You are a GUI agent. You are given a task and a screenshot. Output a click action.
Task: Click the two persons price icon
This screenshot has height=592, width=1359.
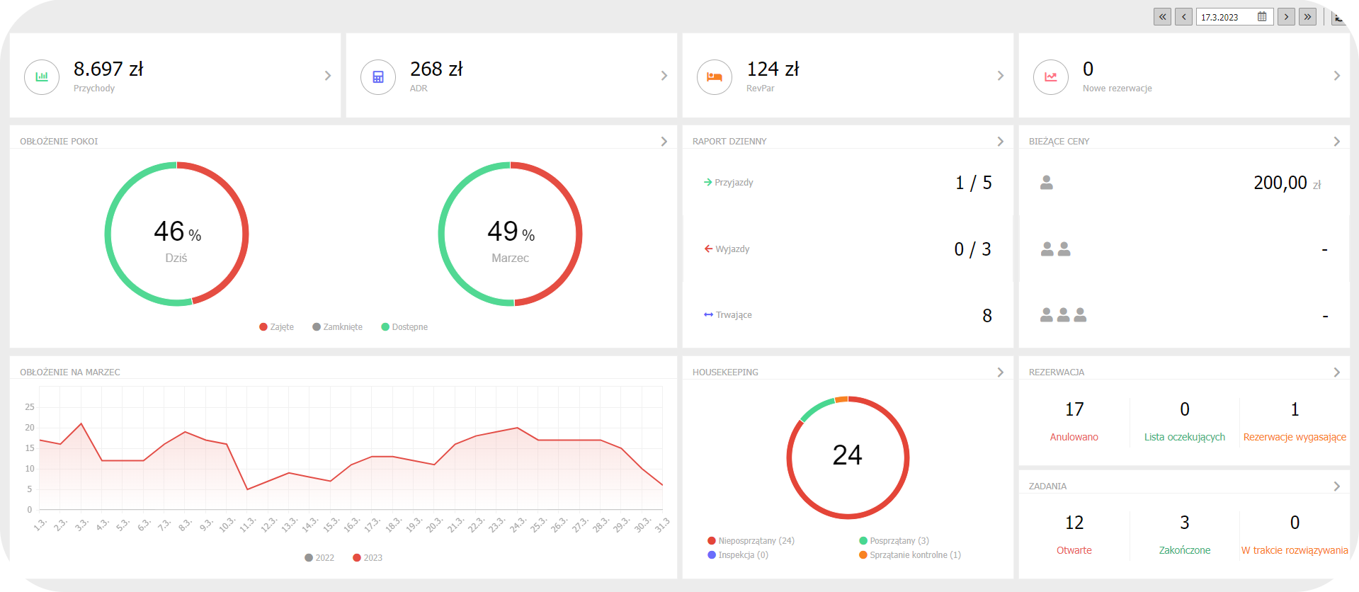pos(1056,249)
